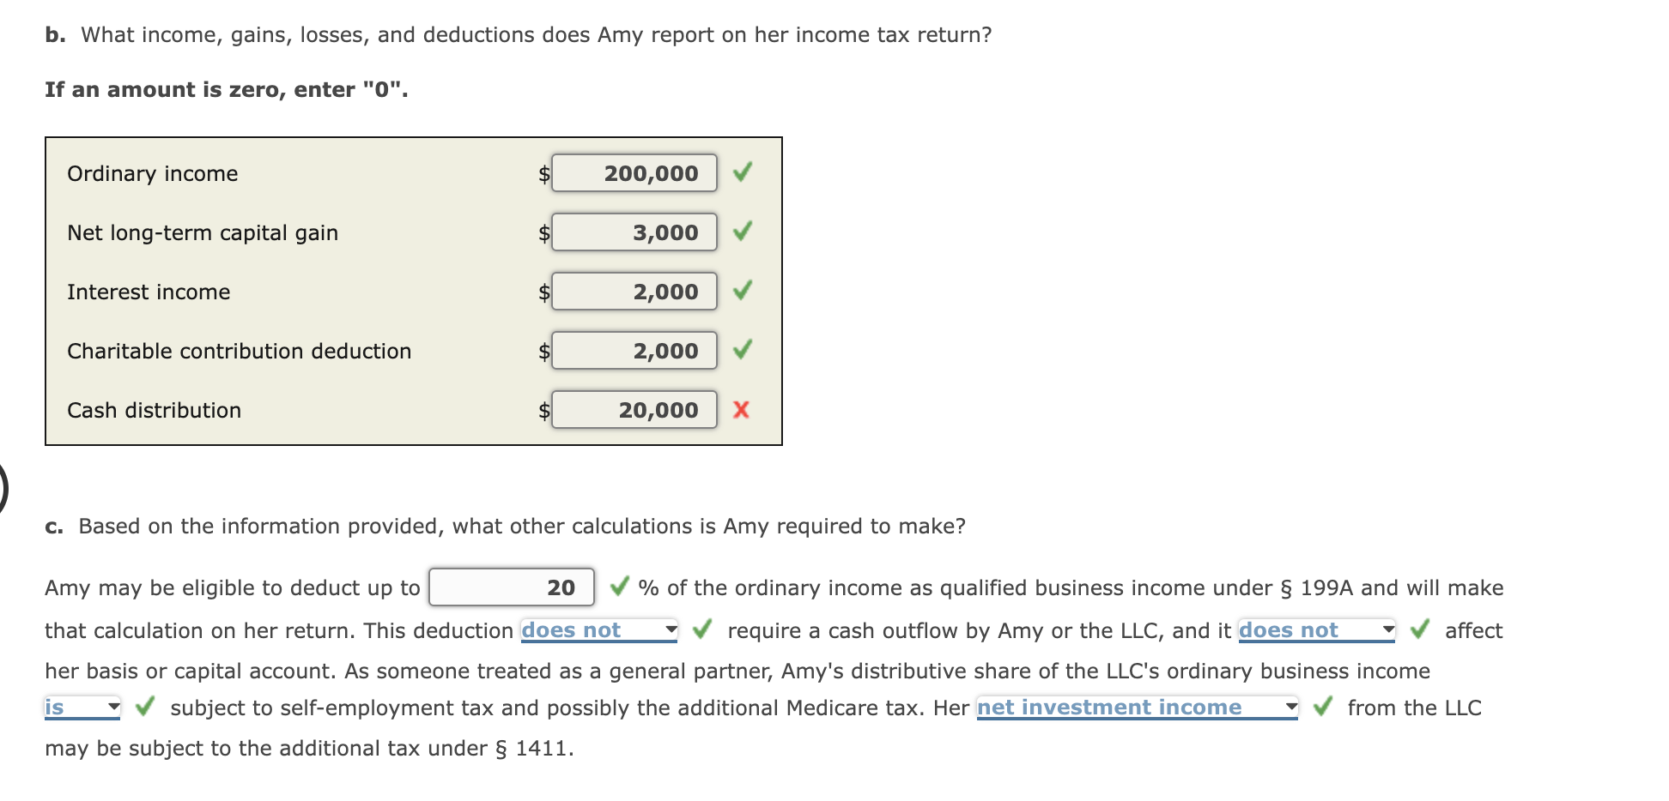
Task: Select the Cash distribution field showing 20,000
Action: pyautogui.click(x=635, y=410)
